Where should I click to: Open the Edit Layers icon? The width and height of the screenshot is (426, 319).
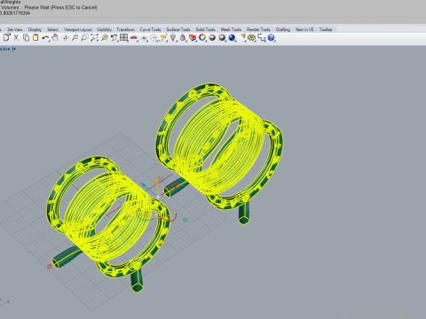(x=193, y=38)
